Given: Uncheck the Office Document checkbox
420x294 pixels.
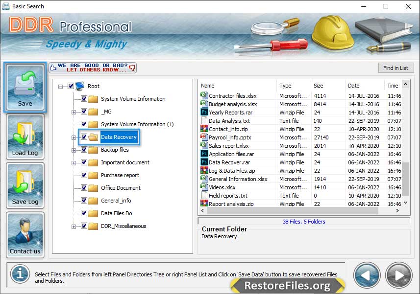Looking at the screenshot, I should click(84, 188).
